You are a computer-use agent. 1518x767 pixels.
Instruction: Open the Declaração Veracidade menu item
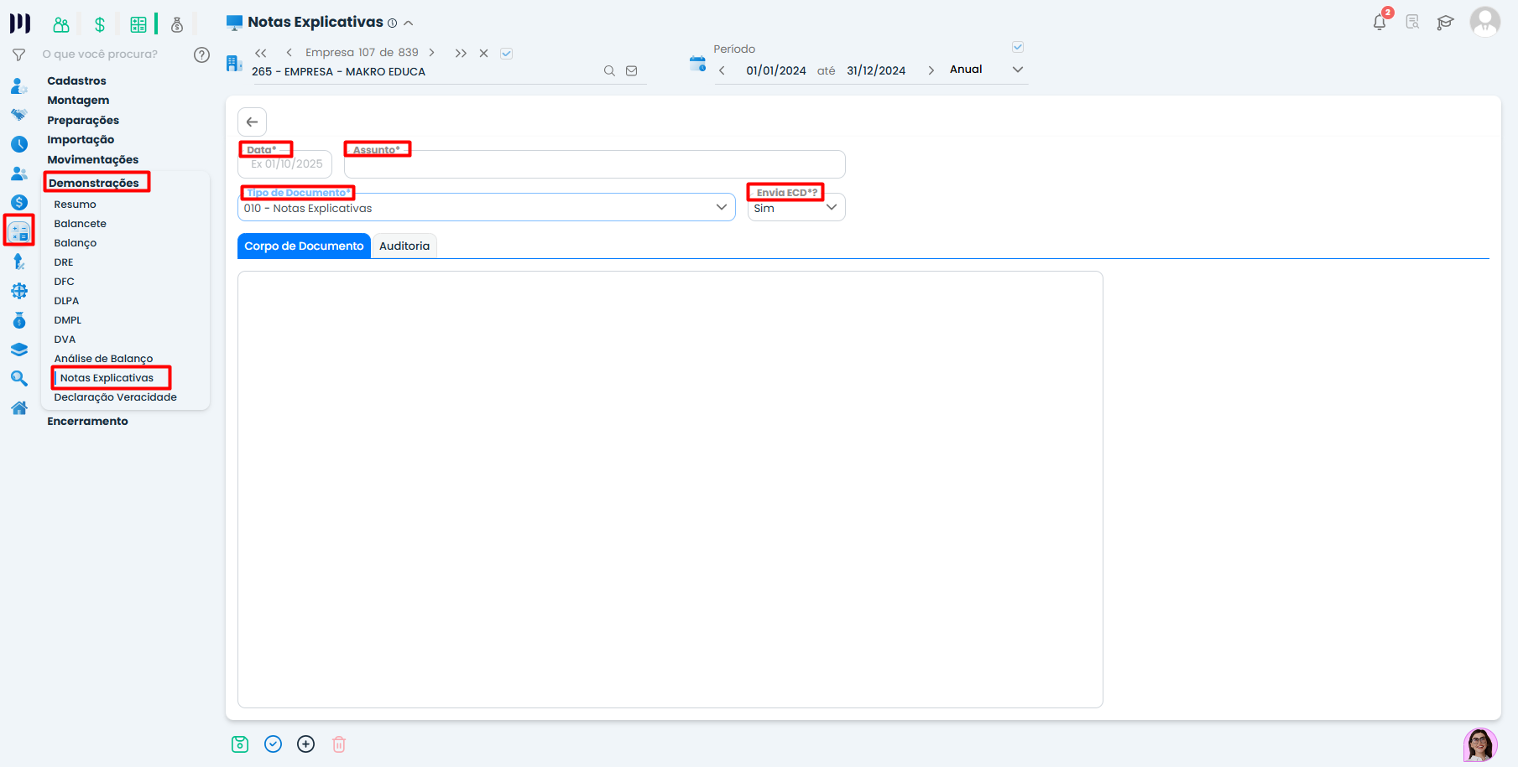[116, 397]
